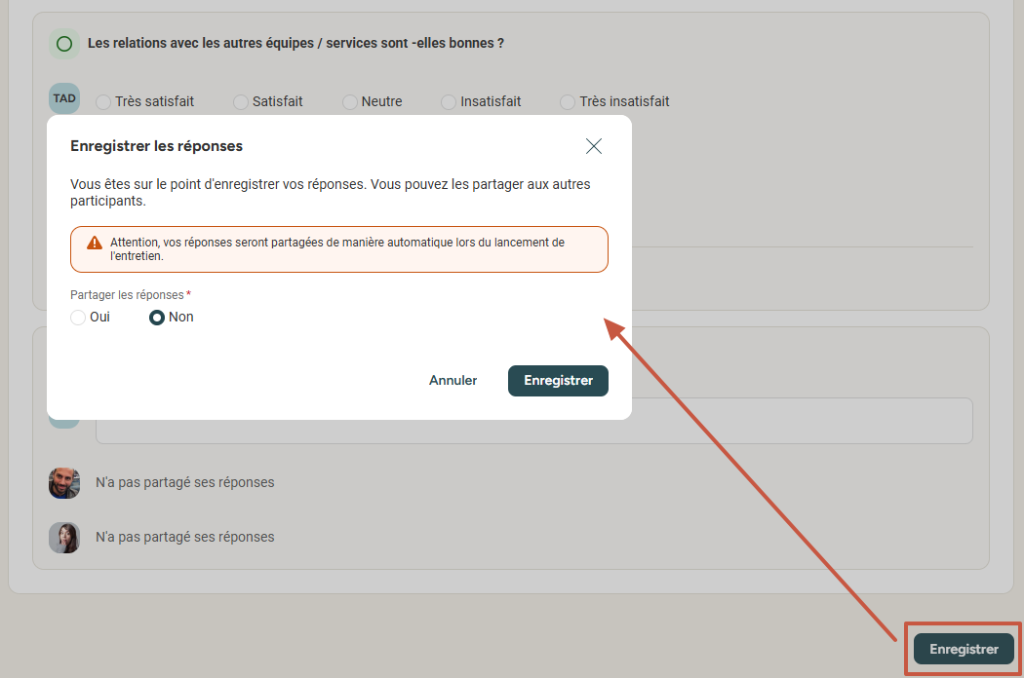This screenshot has width=1024, height=678.
Task: Click the Partager les réponses label
Action: (x=128, y=295)
